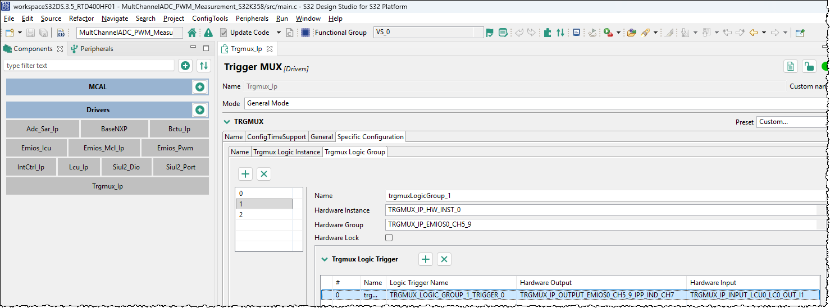830x308 pixels.
Task: Click the green comment note toolbar icon
Action: (503, 33)
